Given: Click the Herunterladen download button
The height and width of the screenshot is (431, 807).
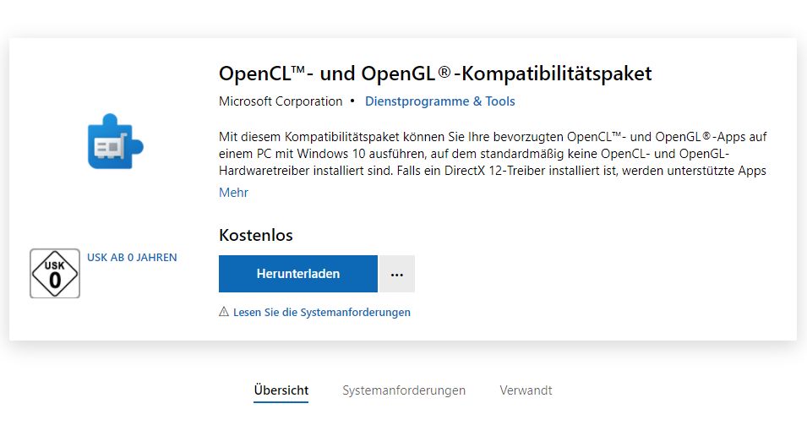Looking at the screenshot, I should pyautogui.click(x=298, y=274).
